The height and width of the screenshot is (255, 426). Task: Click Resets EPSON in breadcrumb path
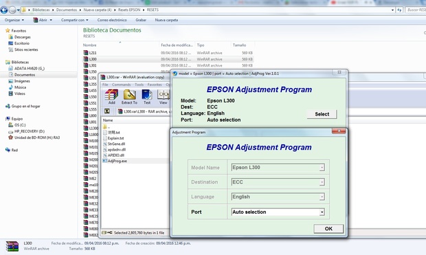coord(129,10)
